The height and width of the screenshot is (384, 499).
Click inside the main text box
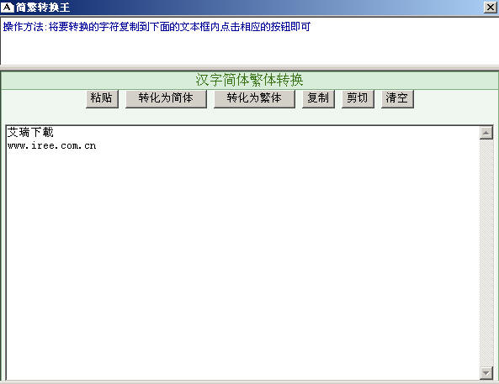[242, 253]
